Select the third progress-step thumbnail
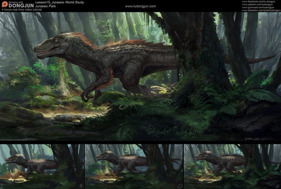 tap(232, 166)
